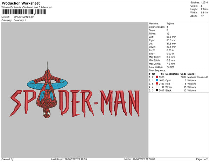
Task: Click the St. column header
Action: (x=163, y=74)
